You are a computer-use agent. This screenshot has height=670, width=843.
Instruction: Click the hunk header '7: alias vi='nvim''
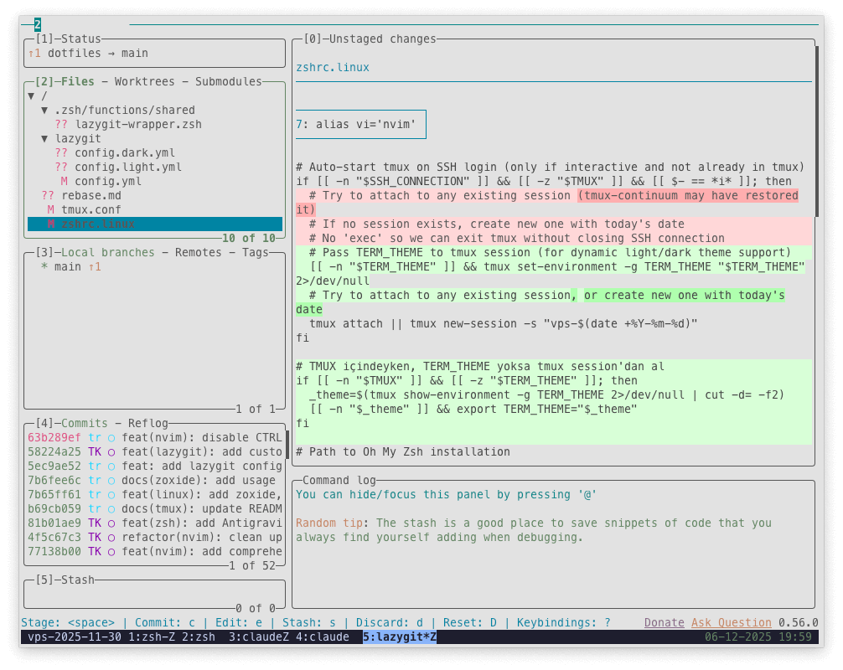pyautogui.click(x=361, y=125)
